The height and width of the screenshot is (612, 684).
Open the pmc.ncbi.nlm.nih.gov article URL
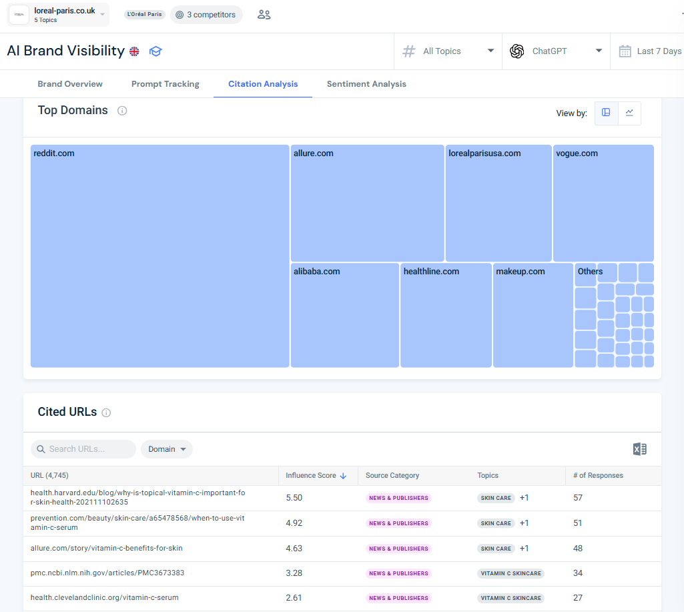(x=107, y=573)
